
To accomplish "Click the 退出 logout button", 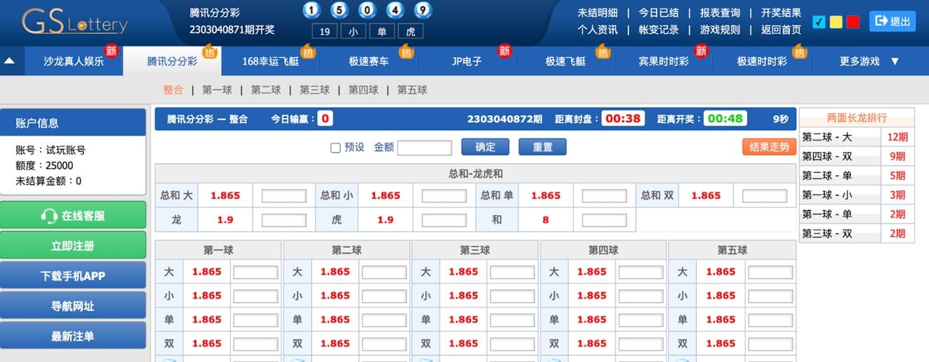I will tap(892, 21).
